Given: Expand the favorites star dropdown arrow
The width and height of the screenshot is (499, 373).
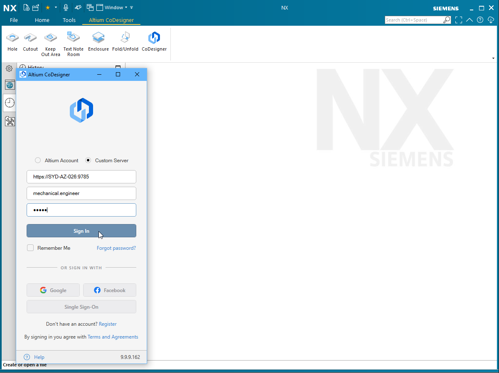Looking at the screenshot, I should (55, 7).
